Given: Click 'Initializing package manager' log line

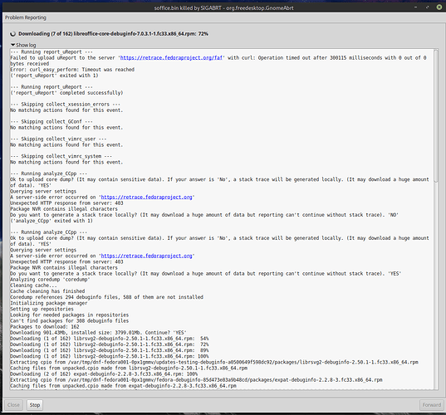Looking at the screenshot, I should pyautogui.click(x=49, y=303).
